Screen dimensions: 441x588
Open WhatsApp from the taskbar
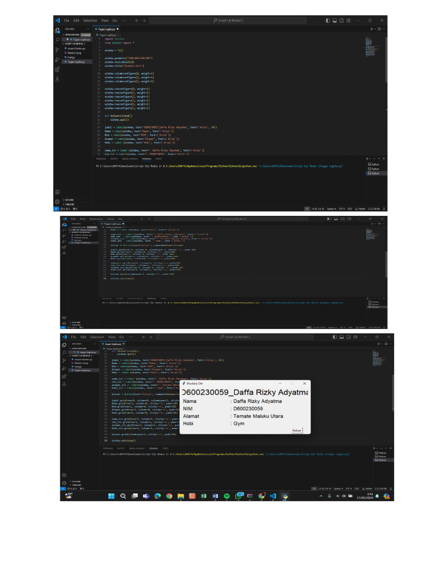pyautogui.click(x=238, y=496)
